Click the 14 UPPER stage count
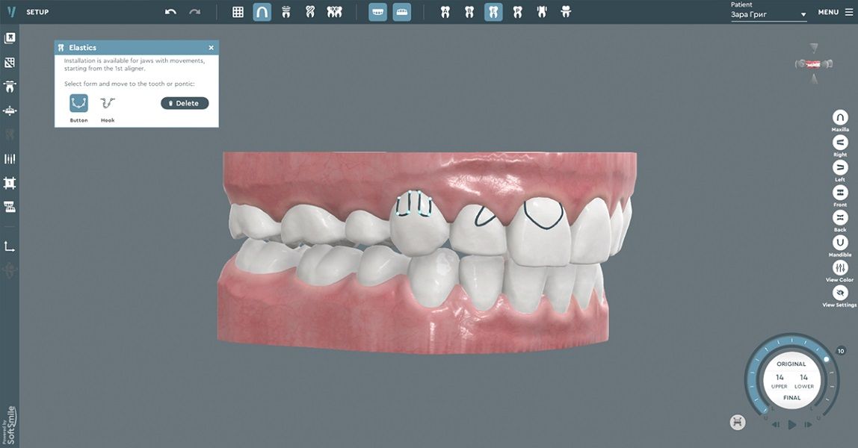 (x=780, y=381)
